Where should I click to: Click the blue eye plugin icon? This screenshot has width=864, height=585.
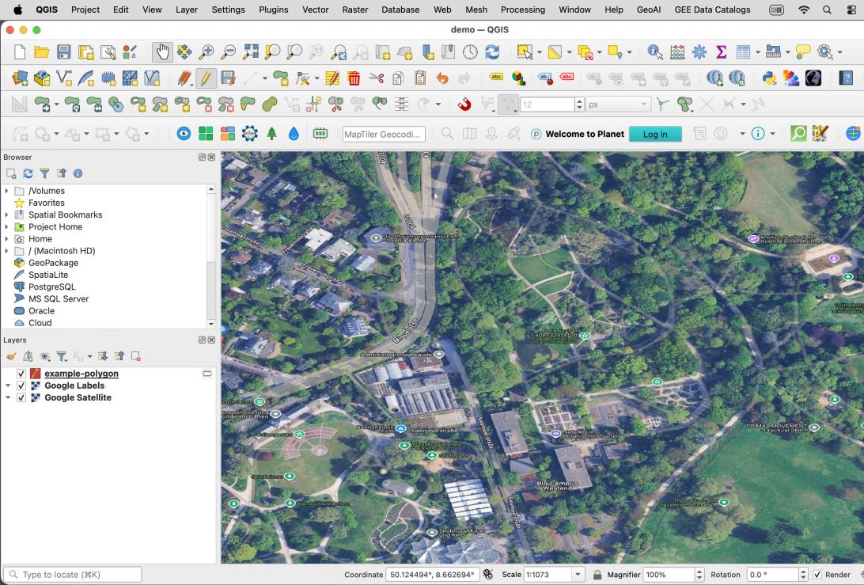point(184,134)
